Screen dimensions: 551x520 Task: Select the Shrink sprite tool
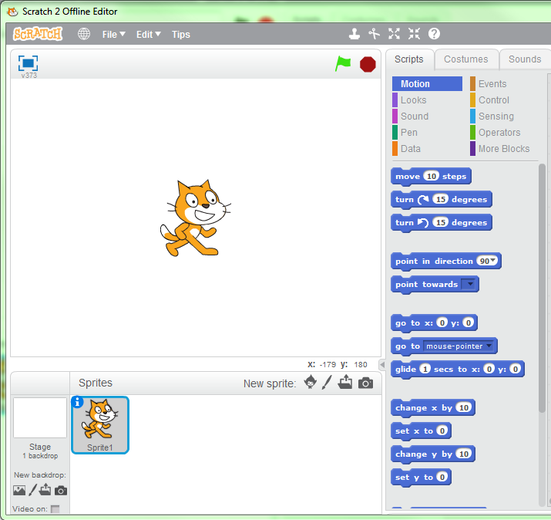tap(414, 34)
